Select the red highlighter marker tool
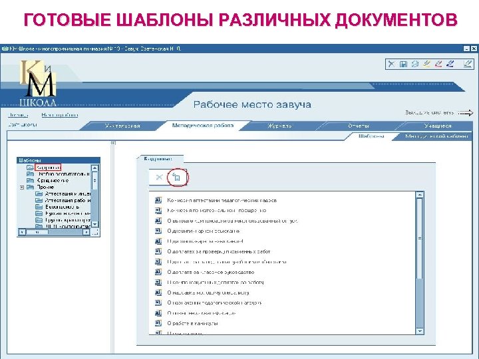The height and width of the screenshot is (359, 479). click(438, 64)
